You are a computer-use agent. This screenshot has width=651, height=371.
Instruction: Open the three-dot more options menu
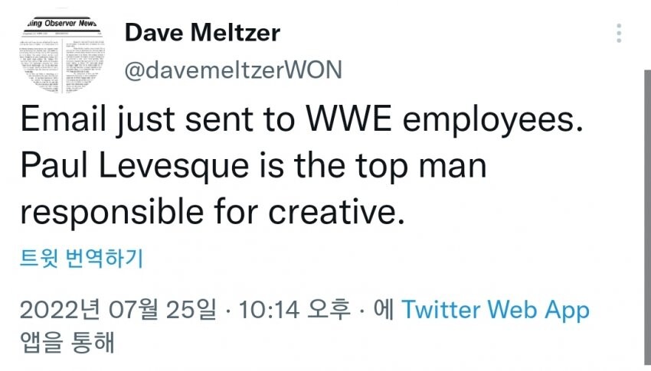pos(619,33)
